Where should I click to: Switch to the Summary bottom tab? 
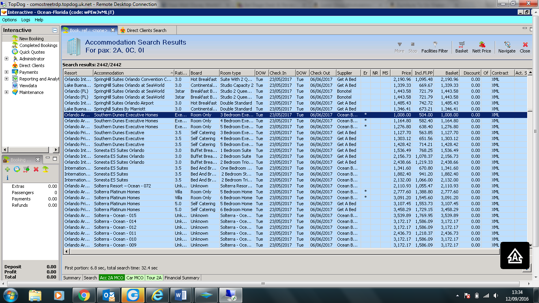coord(72,278)
